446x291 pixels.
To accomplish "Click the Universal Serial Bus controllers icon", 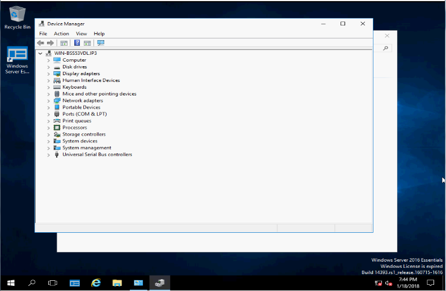I will coord(57,155).
